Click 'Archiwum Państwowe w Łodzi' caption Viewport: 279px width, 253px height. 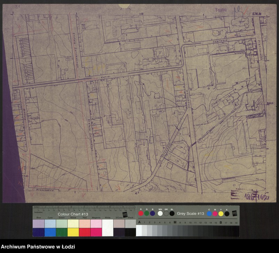click(38, 247)
